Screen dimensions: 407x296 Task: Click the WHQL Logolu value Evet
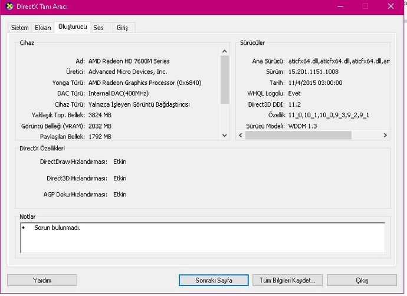(294, 93)
